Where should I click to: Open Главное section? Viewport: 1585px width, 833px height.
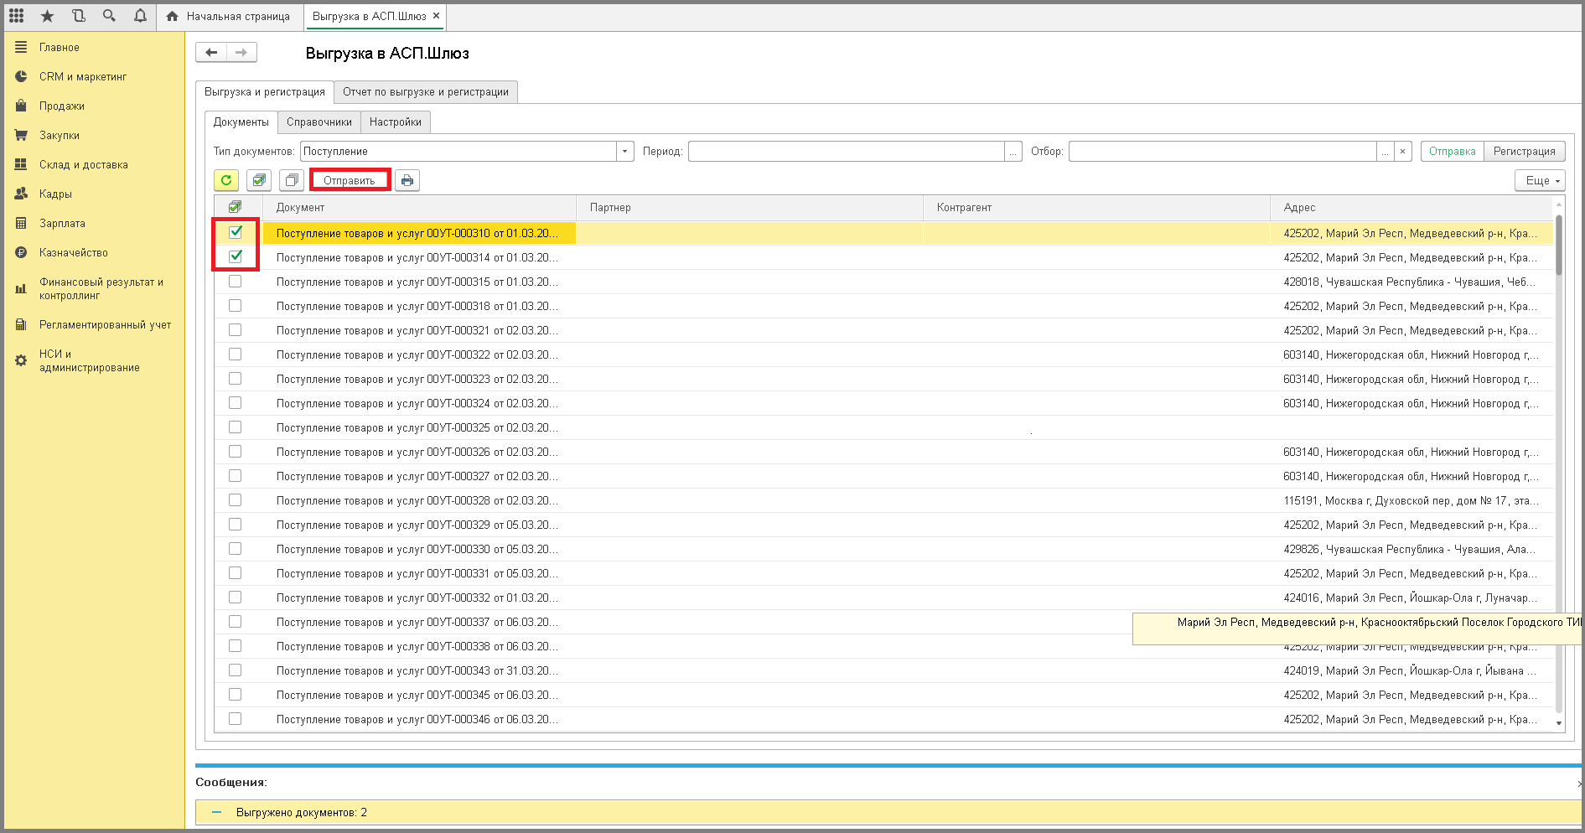pos(60,48)
